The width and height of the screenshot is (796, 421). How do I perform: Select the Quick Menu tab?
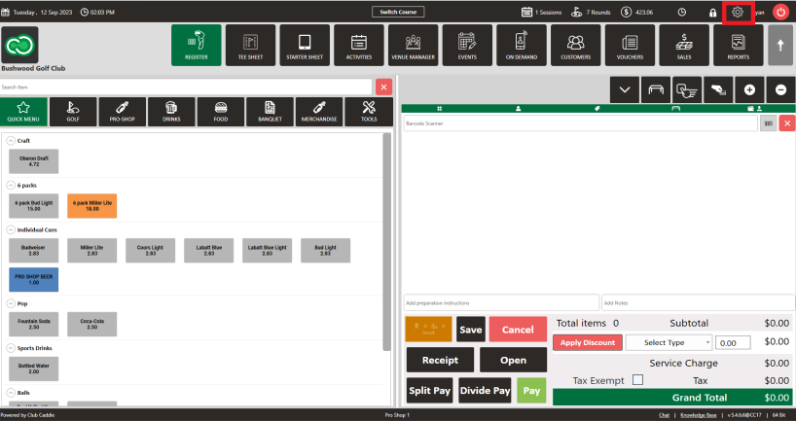[23, 112]
